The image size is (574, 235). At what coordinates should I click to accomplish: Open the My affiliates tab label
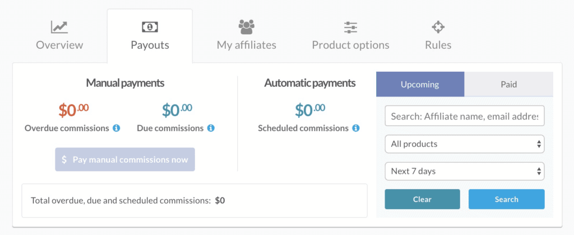247,45
